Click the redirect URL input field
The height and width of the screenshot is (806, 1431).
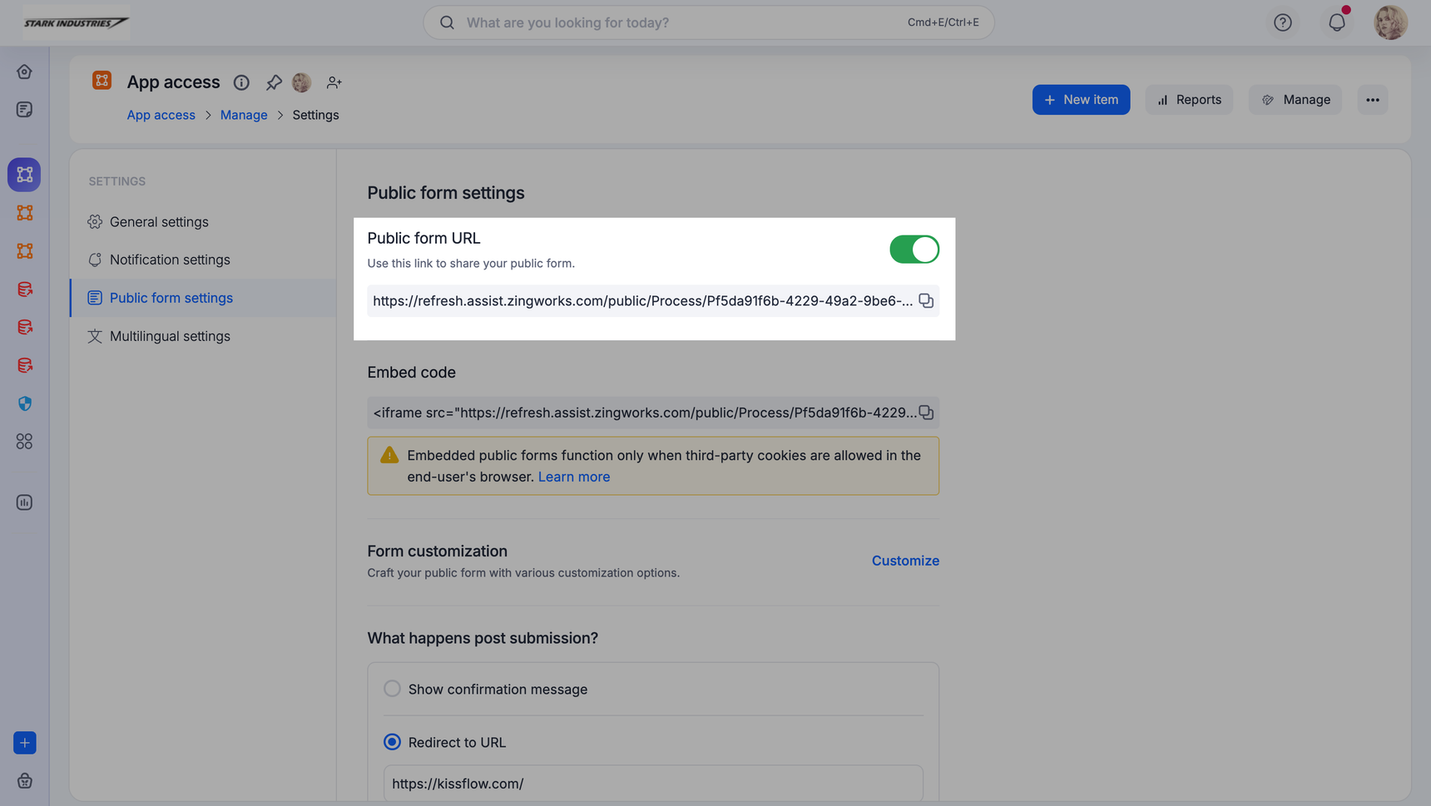coord(652,784)
